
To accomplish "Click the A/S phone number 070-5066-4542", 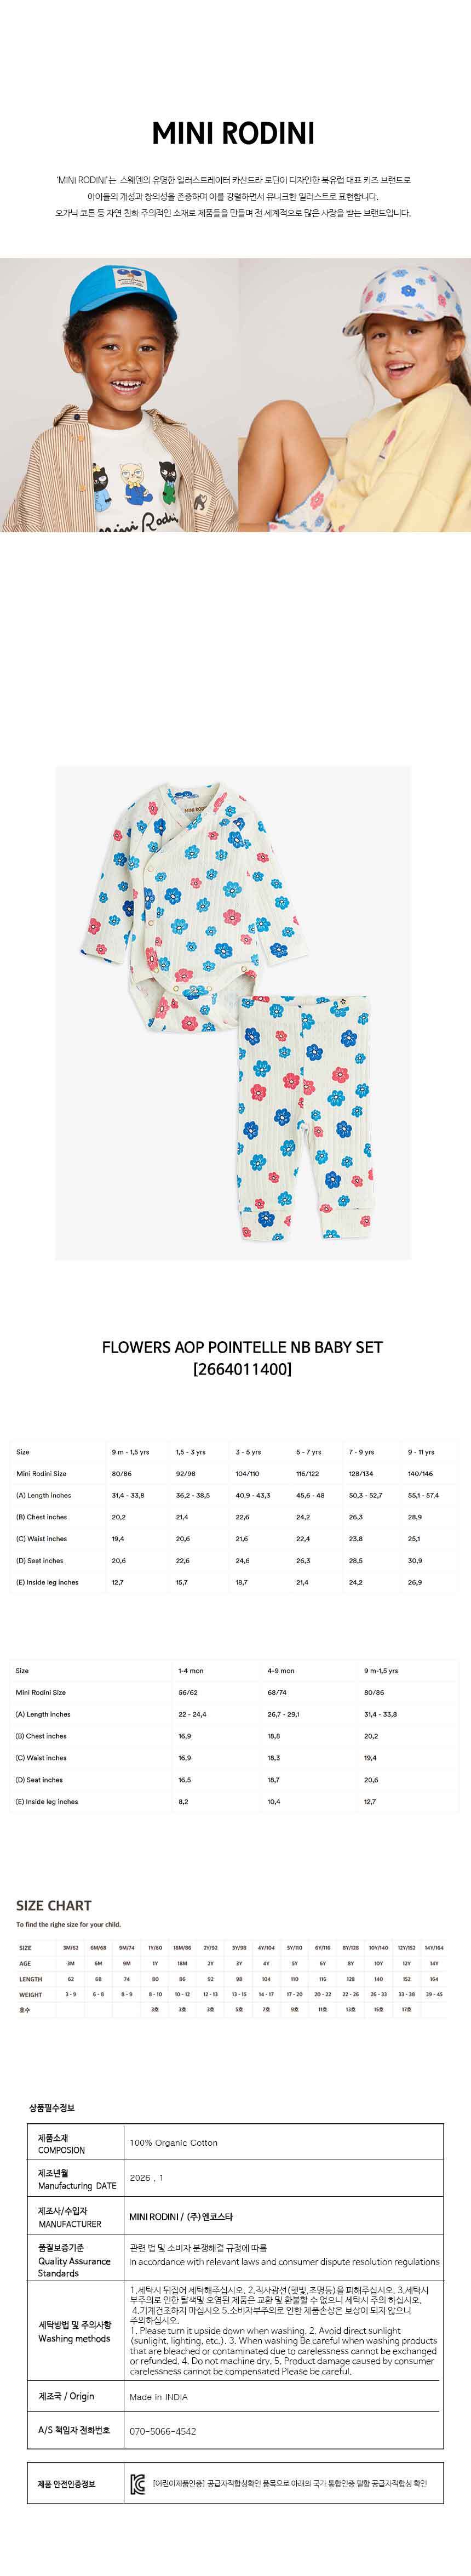I will (x=163, y=2431).
